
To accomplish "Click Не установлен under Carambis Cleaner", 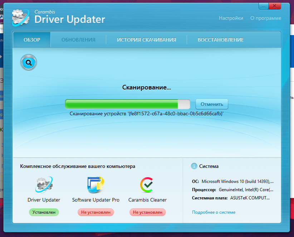I will click(148, 212).
